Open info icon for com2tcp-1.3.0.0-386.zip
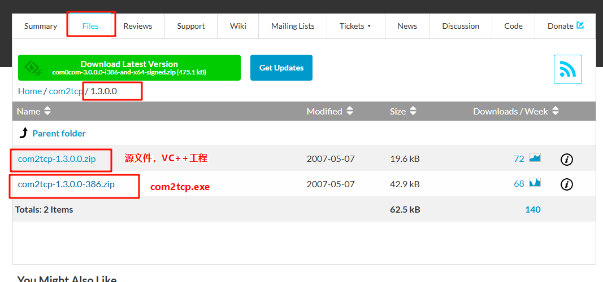This screenshot has height=282, width=603. (x=566, y=184)
